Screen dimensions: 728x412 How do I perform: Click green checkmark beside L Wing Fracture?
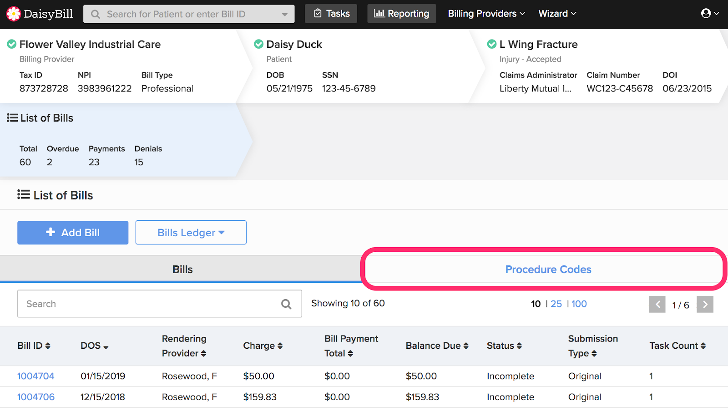pos(492,44)
